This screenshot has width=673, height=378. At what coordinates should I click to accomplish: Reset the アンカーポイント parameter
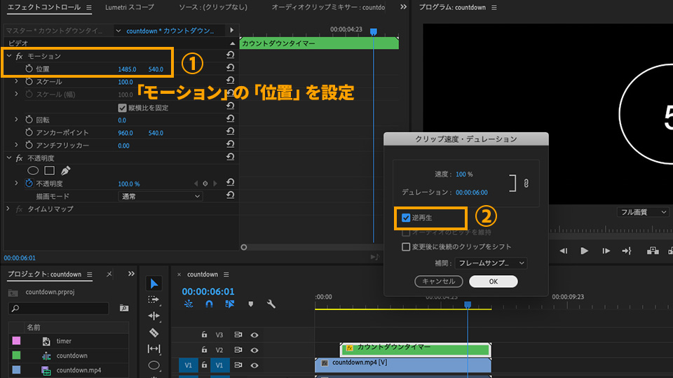tap(230, 132)
